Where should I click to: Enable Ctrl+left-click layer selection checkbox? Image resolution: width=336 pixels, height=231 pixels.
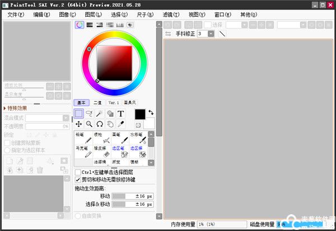pos(78,172)
